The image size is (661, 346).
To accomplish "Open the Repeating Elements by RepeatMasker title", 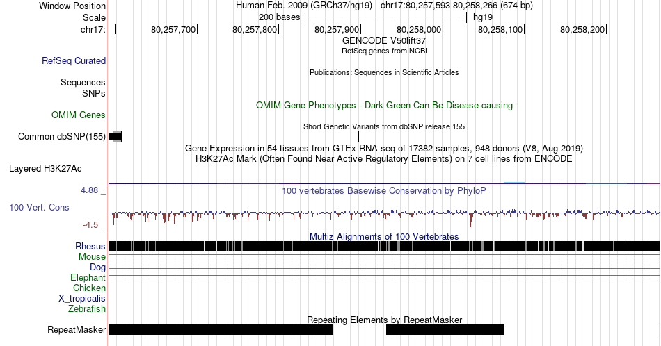I will [384, 320].
